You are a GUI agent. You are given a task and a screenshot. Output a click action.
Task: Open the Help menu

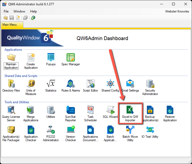[x=33, y=11]
